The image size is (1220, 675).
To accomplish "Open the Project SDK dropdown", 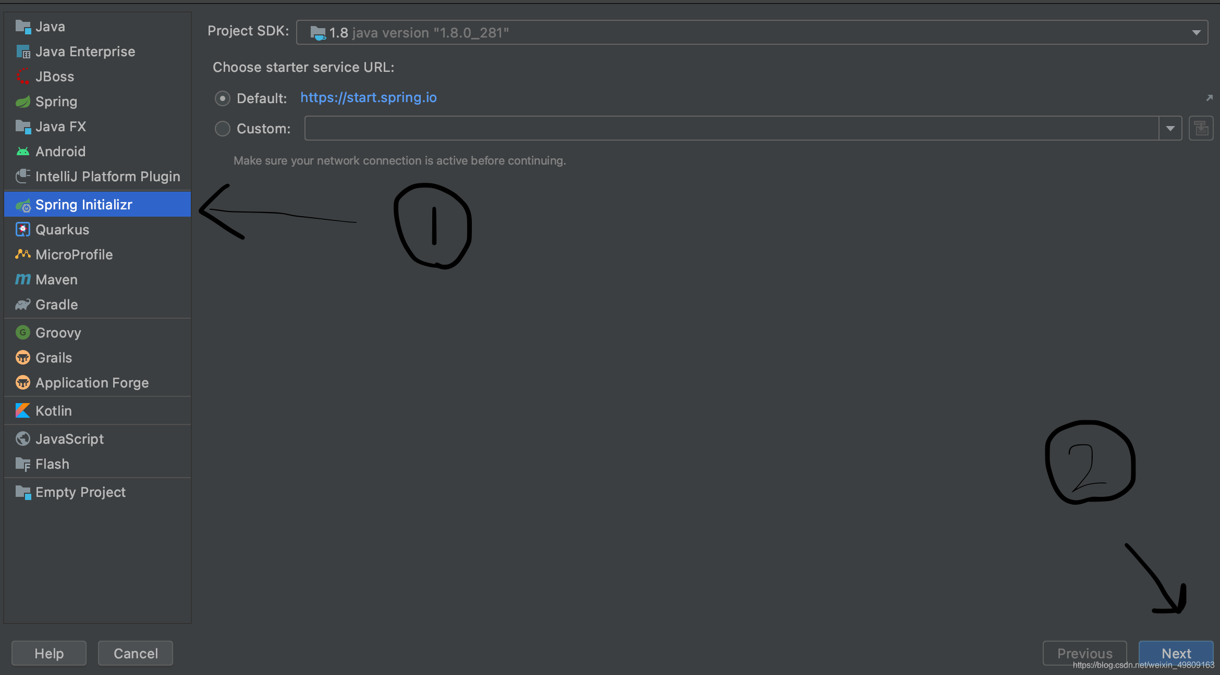I will click(x=1196, y=33).
